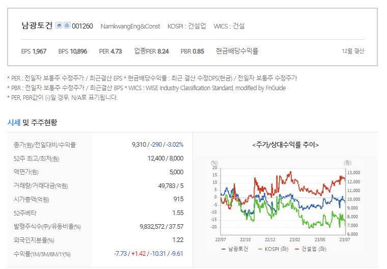Image resolution: width=387 pixels, height=269 pixels.
Task: Click the 52주베타 row label
Action: [x=25, y=213]
